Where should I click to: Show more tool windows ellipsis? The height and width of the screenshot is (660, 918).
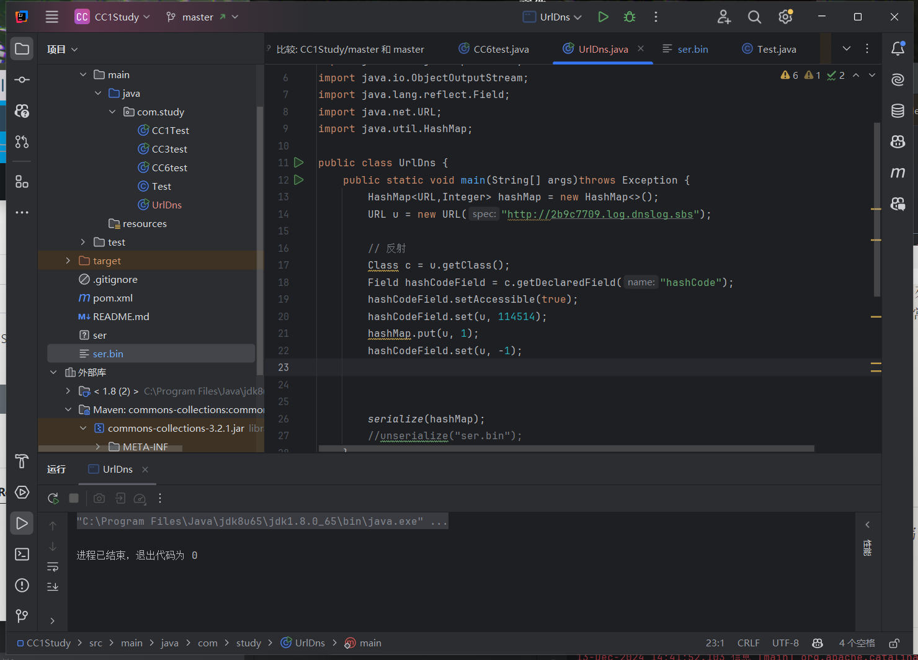coord(22,212)
